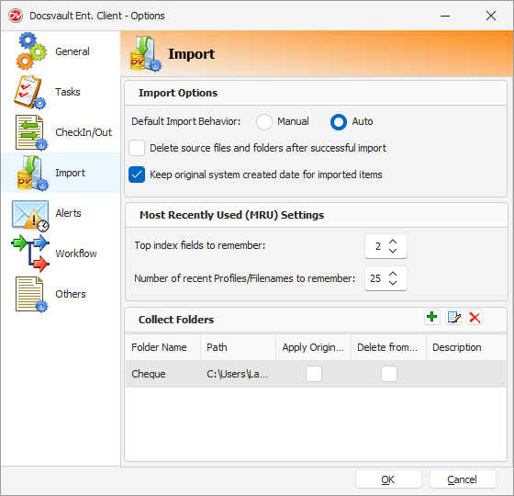
Task: Sort by Path column header
Action: (x=238, y=347)
